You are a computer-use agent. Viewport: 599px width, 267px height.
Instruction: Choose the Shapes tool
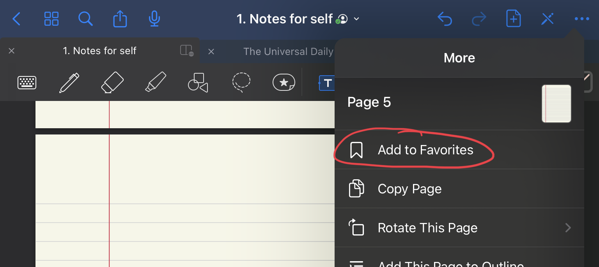pos(198,83)
